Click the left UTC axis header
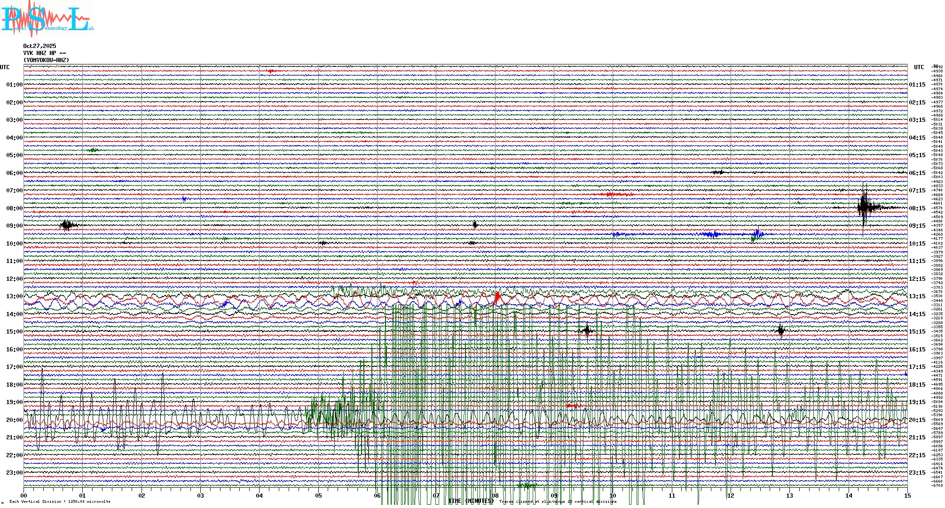 coord(5,67)
